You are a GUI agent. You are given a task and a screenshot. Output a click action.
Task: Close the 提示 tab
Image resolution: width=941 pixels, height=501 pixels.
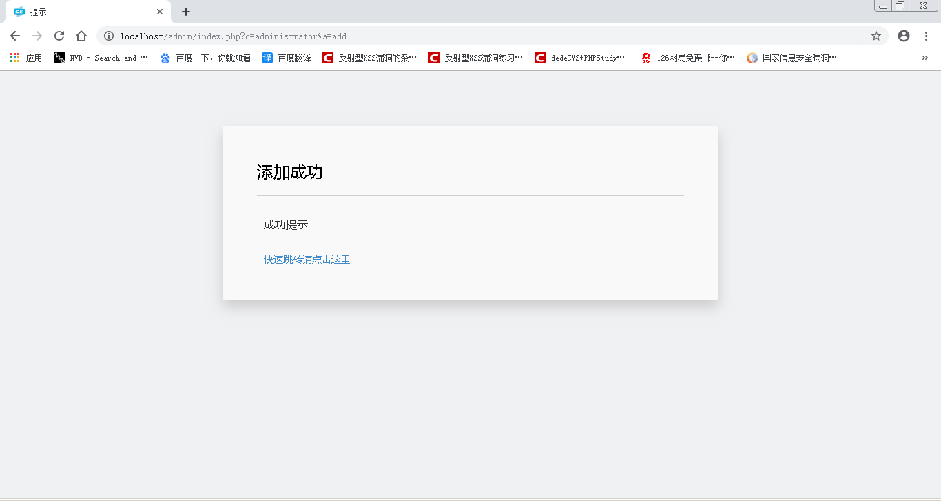(160, 12)
